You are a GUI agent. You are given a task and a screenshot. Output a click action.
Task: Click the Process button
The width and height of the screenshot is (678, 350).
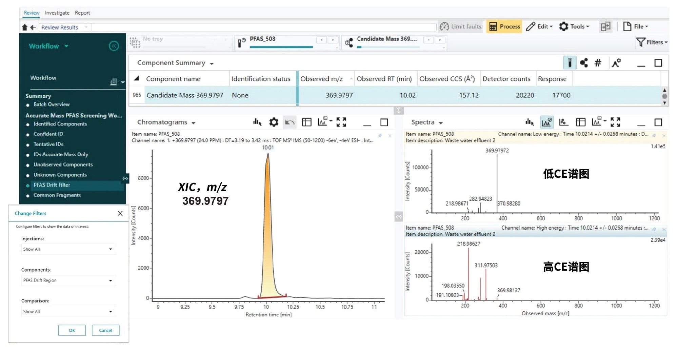tap(504, 26)
